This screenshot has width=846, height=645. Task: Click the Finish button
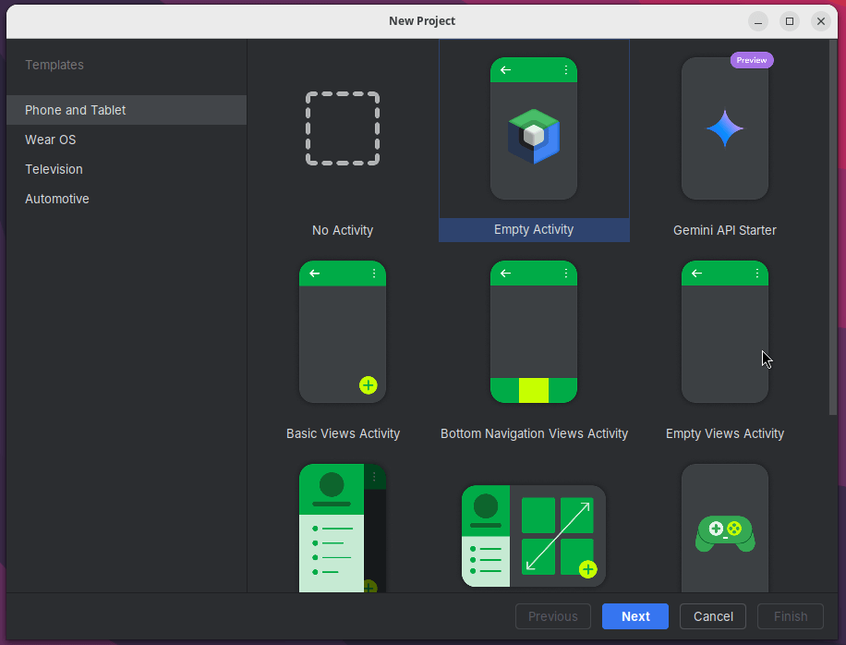(791, 616)
